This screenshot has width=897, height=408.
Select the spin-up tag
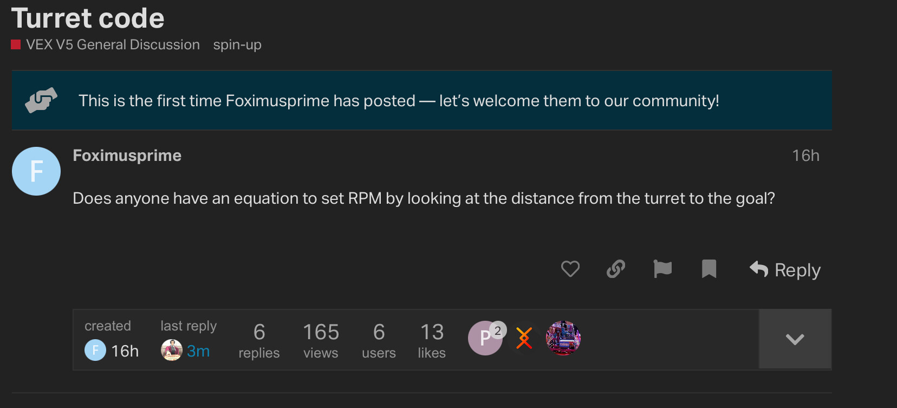tap(237, 44)
